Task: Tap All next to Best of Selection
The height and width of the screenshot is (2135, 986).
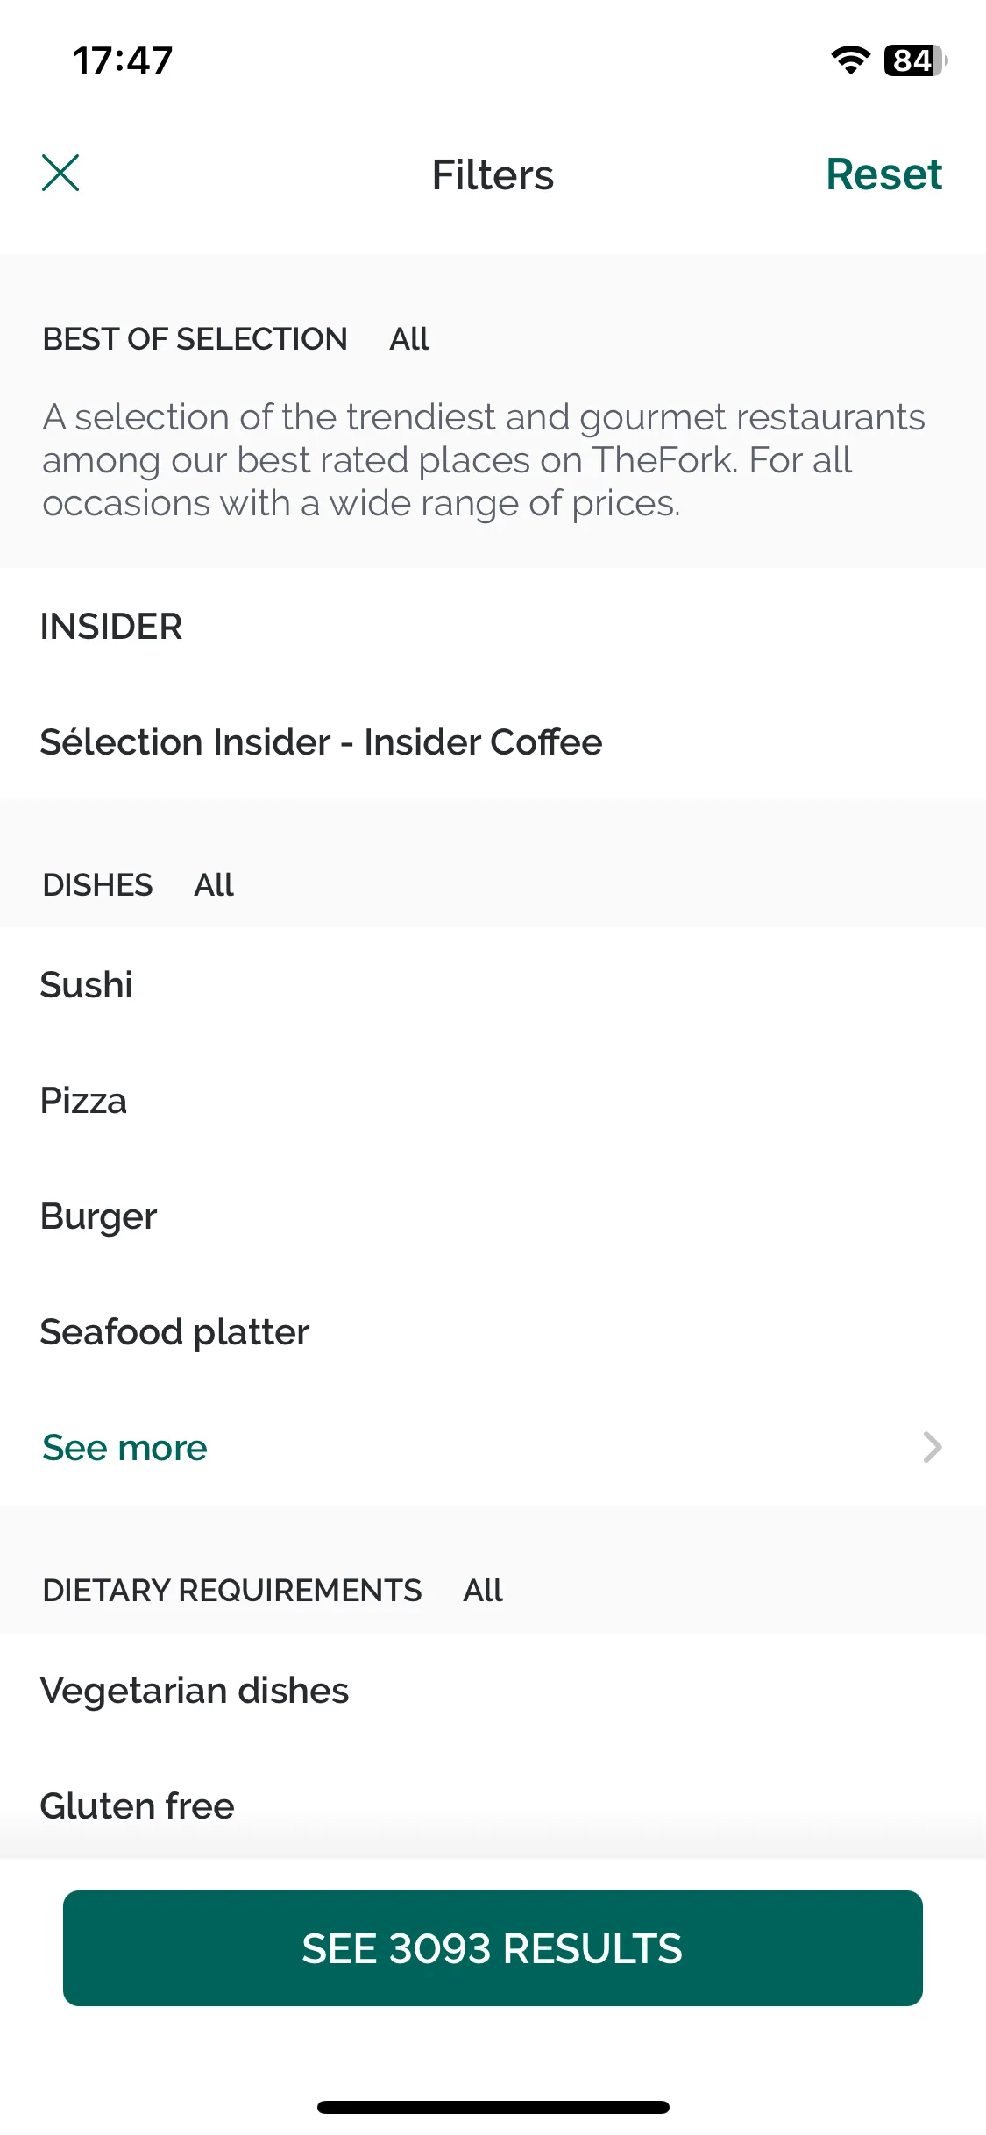Action: [409, 339]
